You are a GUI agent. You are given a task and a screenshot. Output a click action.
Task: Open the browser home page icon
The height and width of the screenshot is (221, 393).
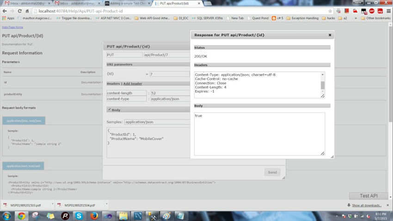27,11
